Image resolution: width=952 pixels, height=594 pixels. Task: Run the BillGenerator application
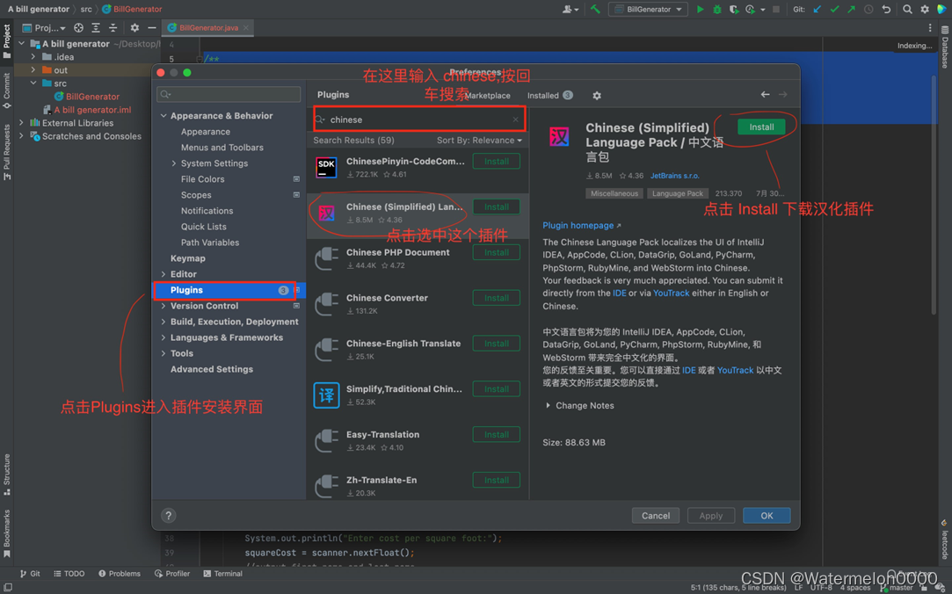pyautogui.click(x=699, y=9)
